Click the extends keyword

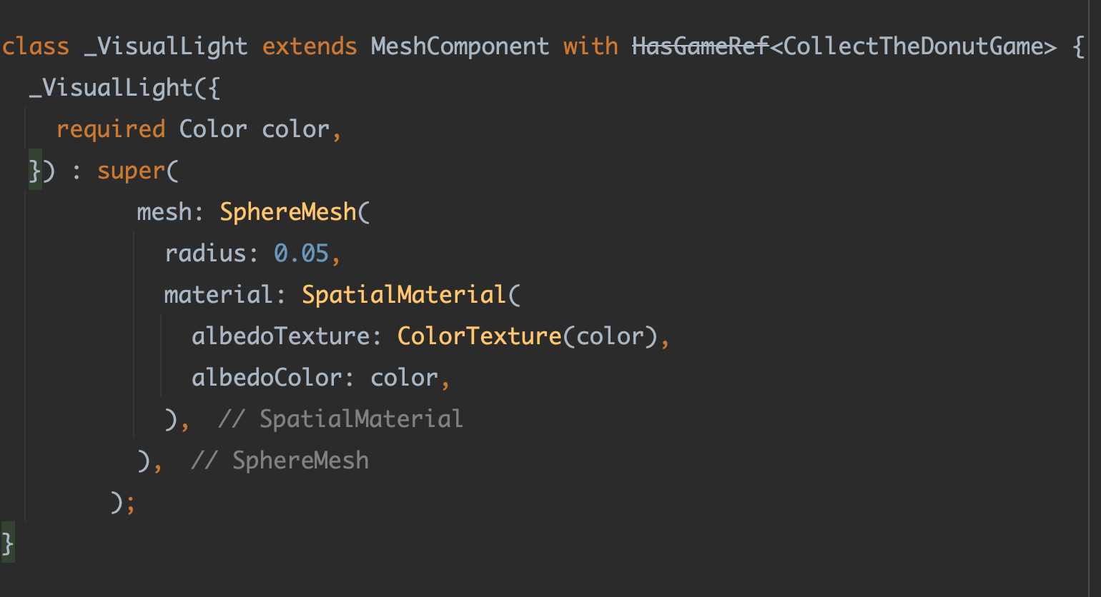[x=310, y=47]
